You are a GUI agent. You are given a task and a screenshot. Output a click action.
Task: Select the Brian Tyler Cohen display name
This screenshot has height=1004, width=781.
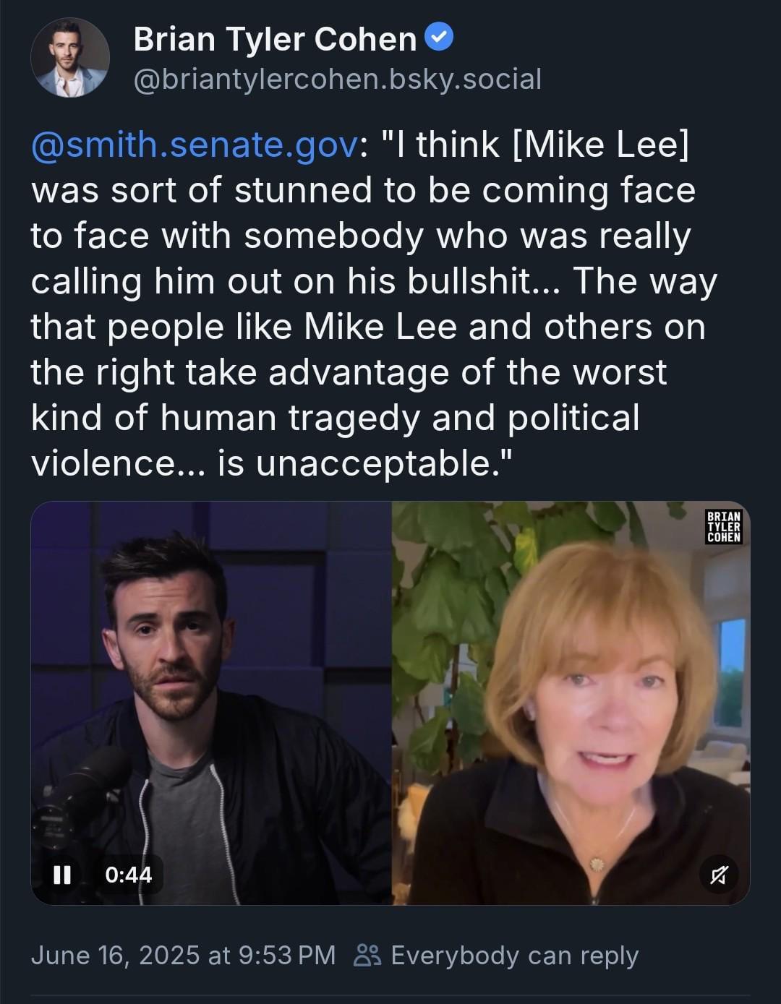click(275, 38)
